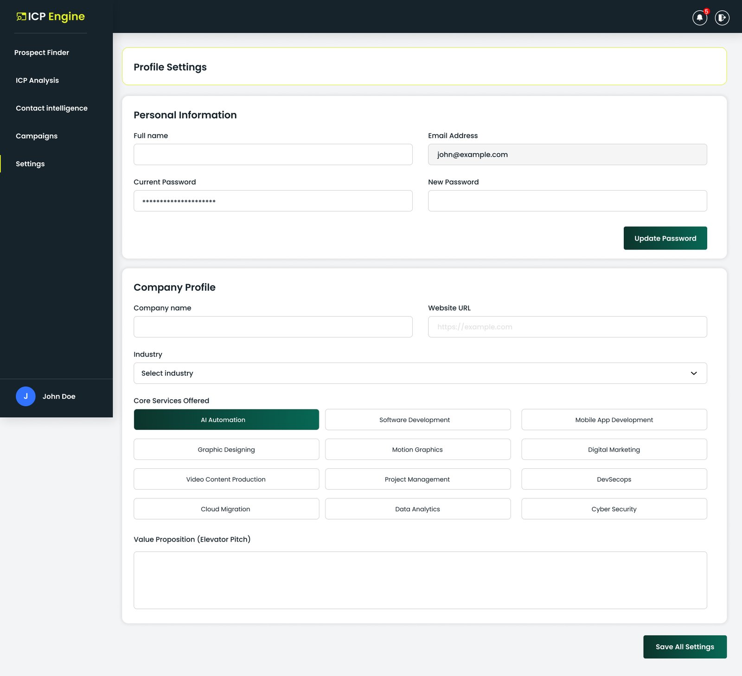Screen dimensions: 742x676
Task: Click the Profile Settings heading
Action: point(170,67)
